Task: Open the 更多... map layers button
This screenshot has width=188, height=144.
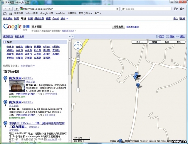Action: (140, 42)
